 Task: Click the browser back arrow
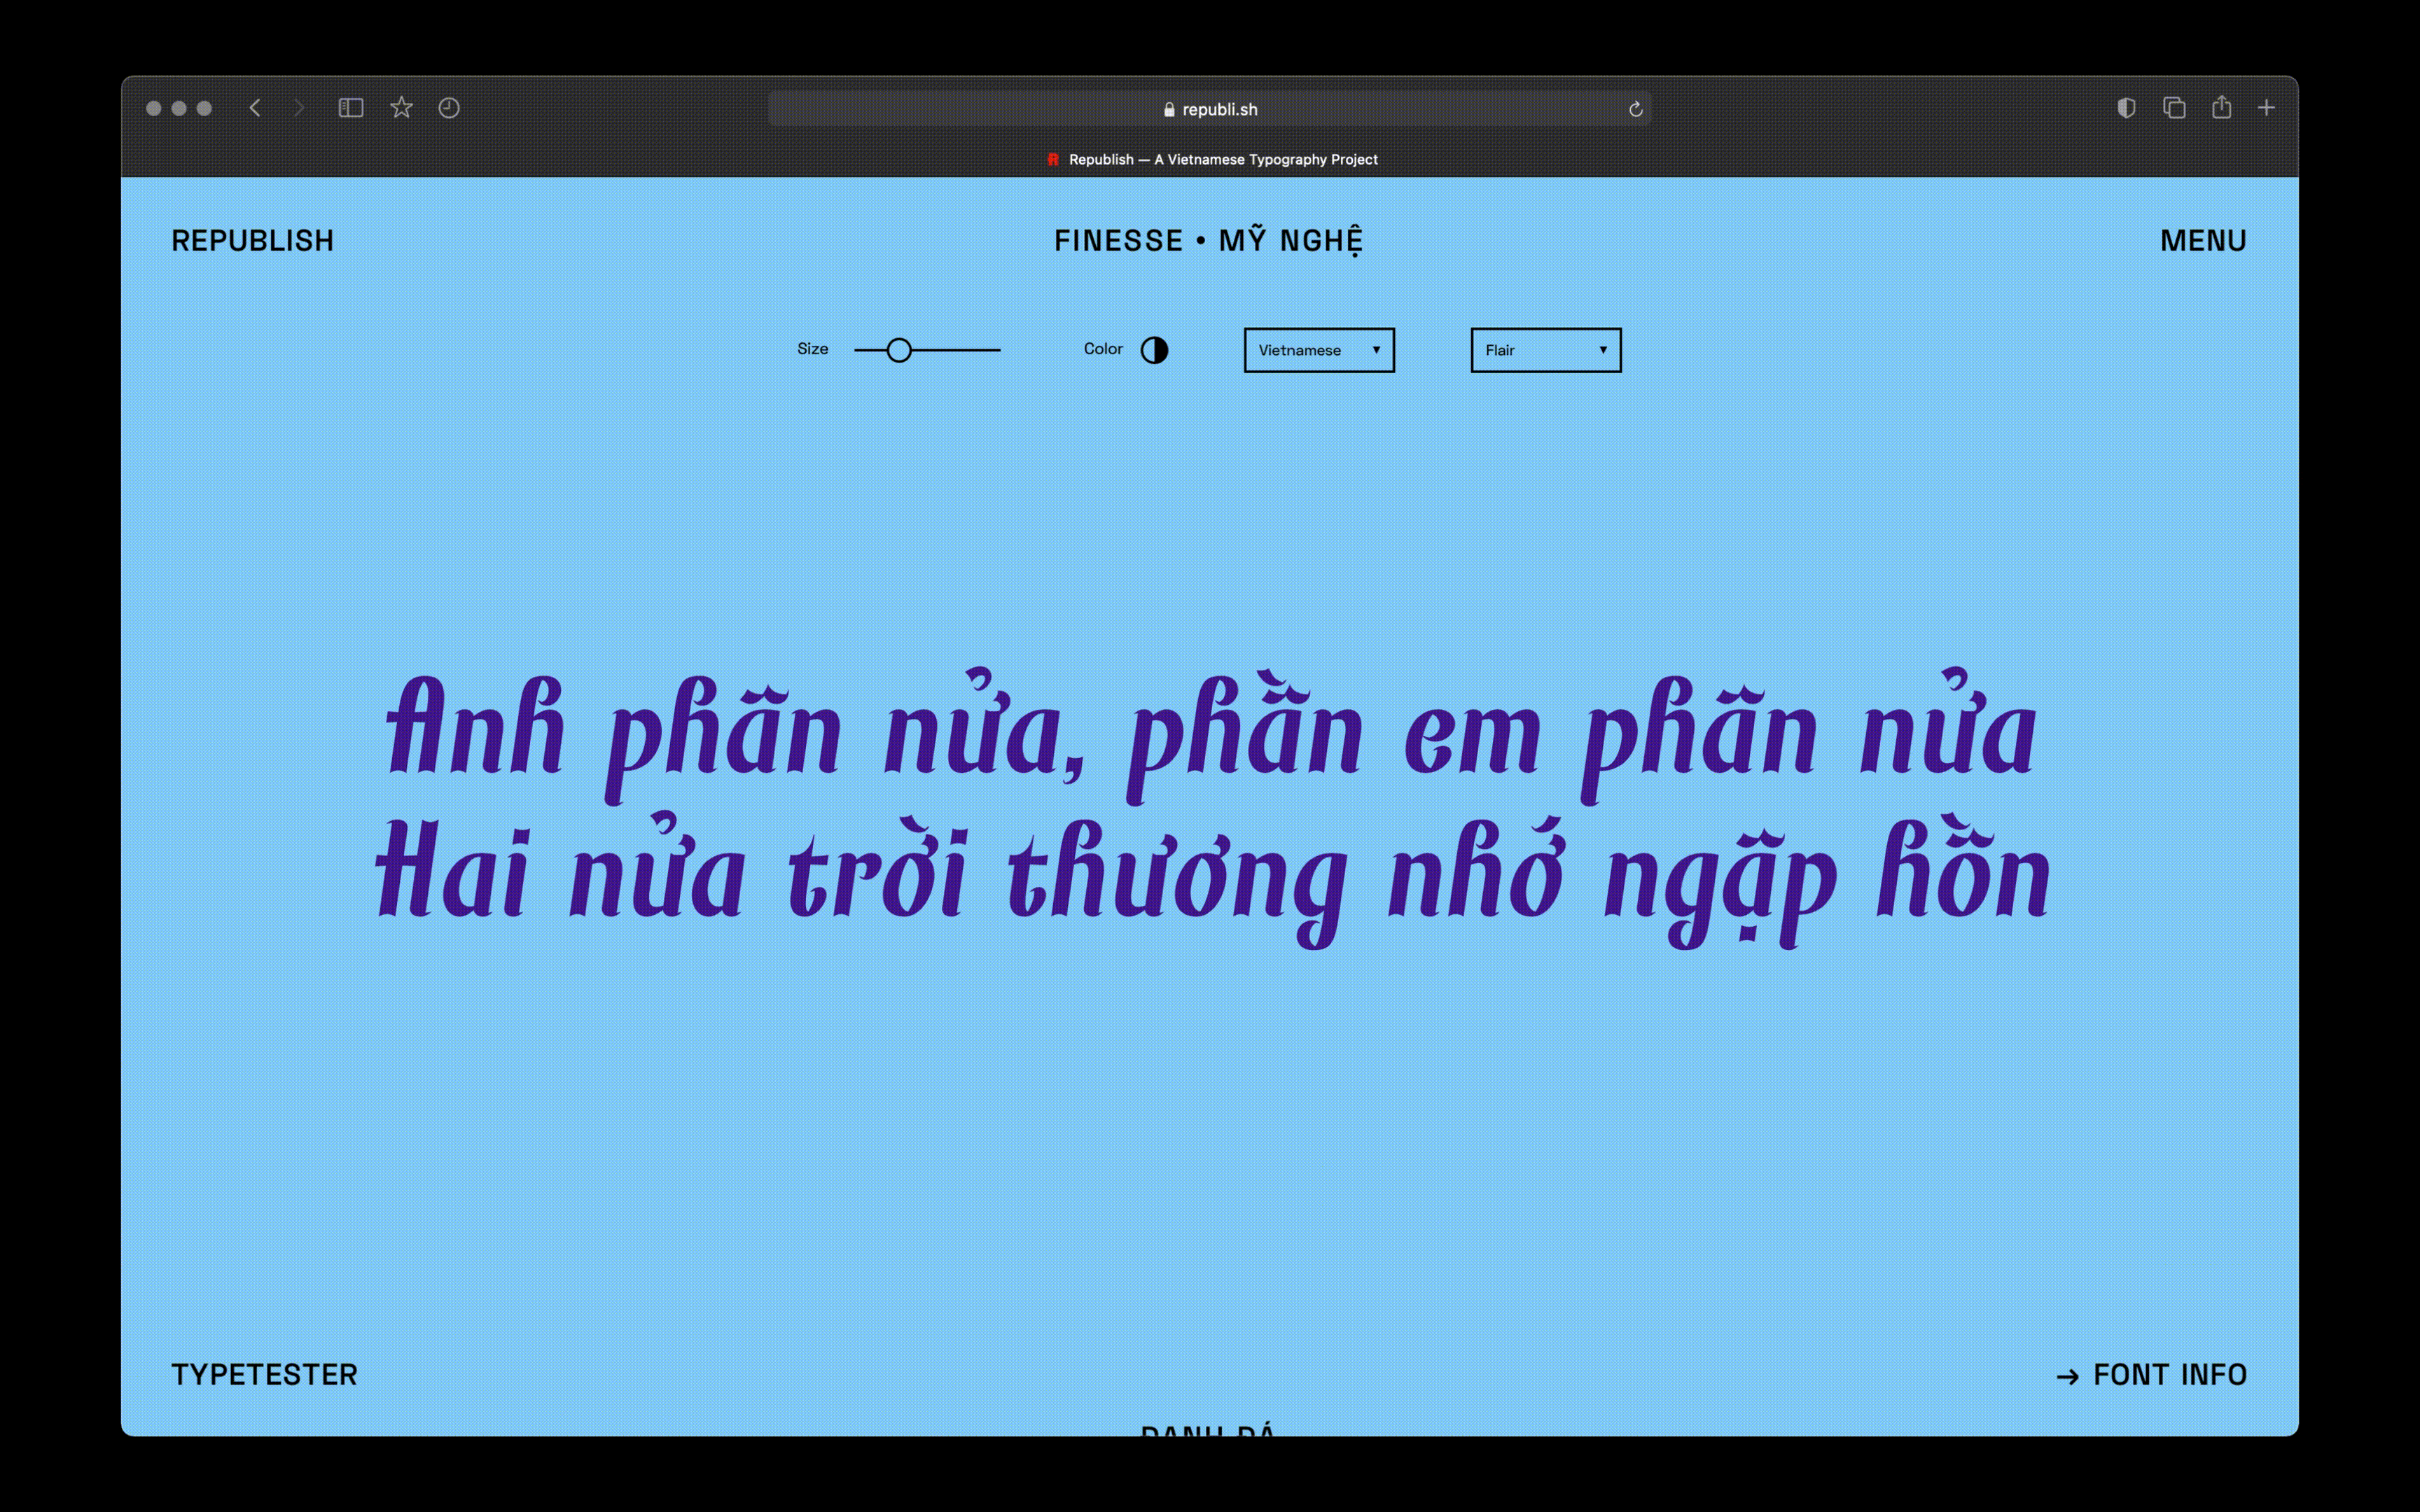[255, 108]
